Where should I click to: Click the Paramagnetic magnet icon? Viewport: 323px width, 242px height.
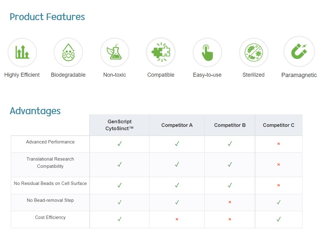[299, 52]
